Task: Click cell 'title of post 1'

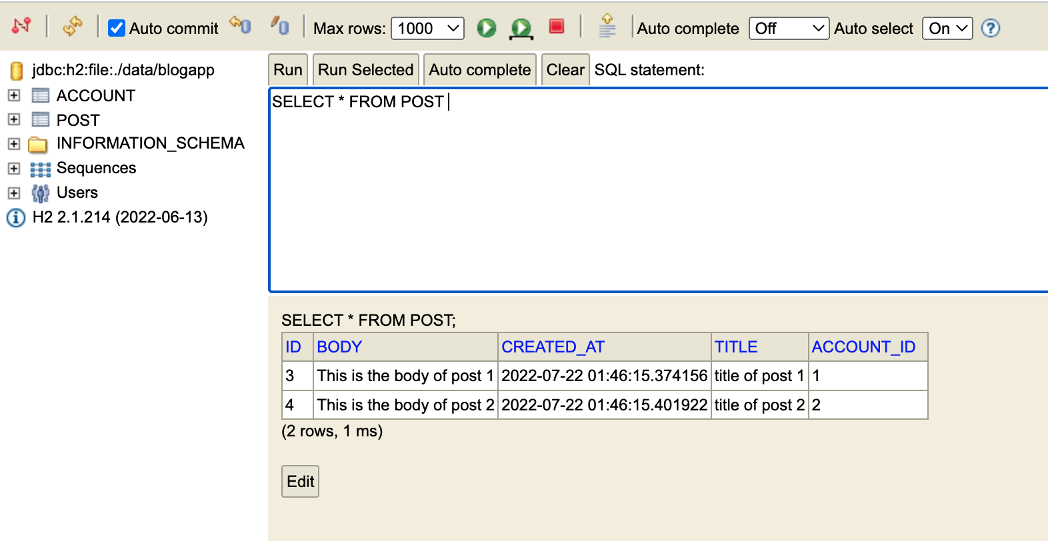Action: [x=760, y=376]
